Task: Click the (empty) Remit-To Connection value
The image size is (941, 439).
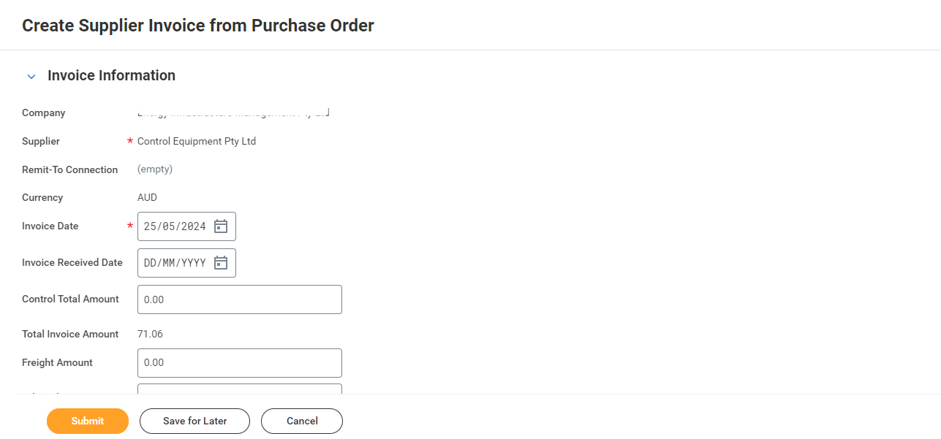Action: click(x=155, y=169)
